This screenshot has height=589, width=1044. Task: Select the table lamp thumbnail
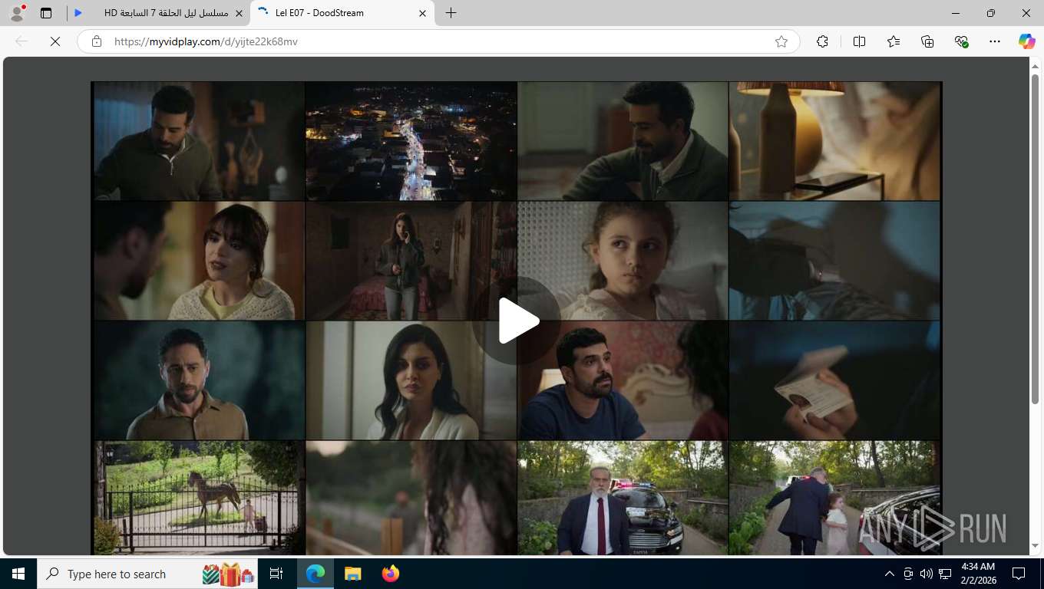pos(834,141)
